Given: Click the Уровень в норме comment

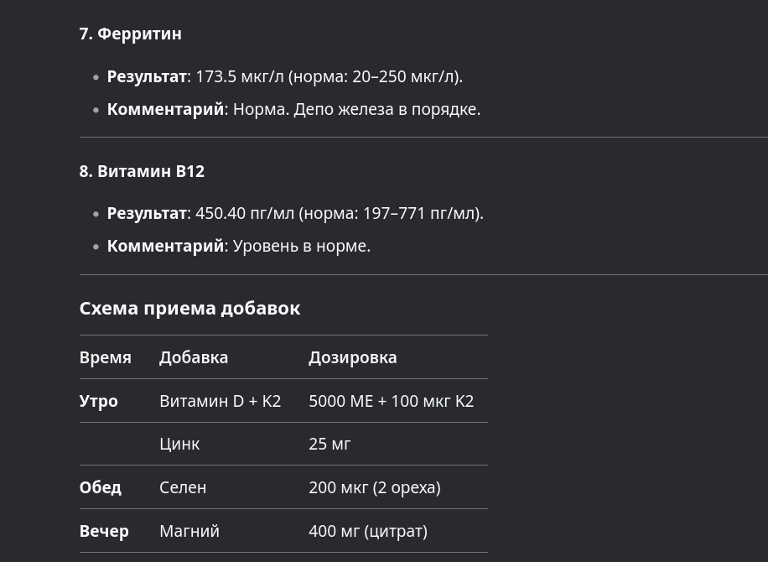Looking at the screenshot, I should pos(302,246).
